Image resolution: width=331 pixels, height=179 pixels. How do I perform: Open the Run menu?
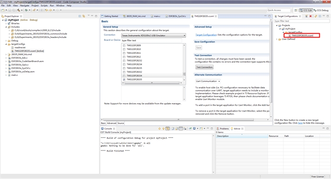tap(52, 6)
